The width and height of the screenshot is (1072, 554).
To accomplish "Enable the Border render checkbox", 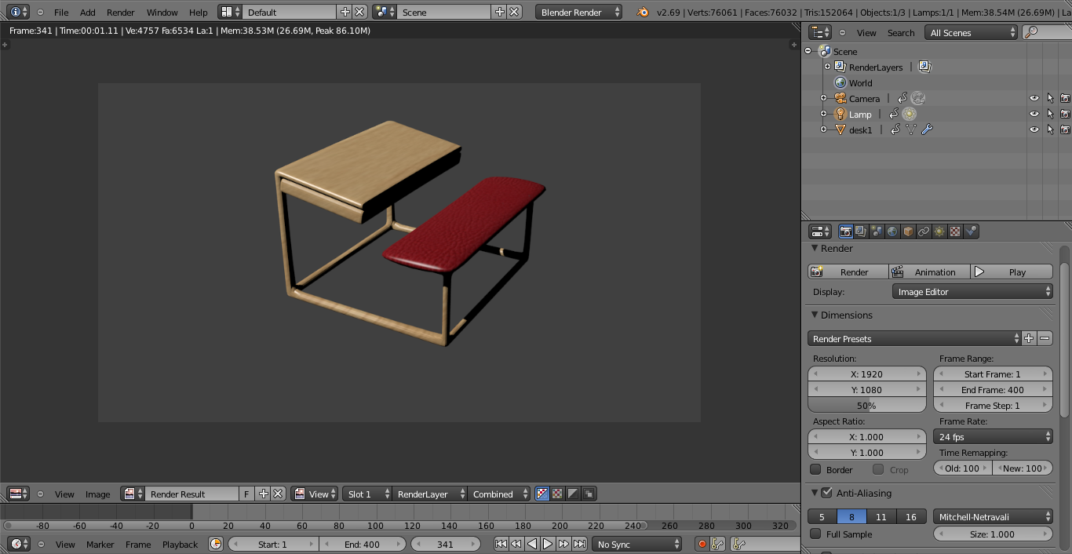I will [815, 469].
